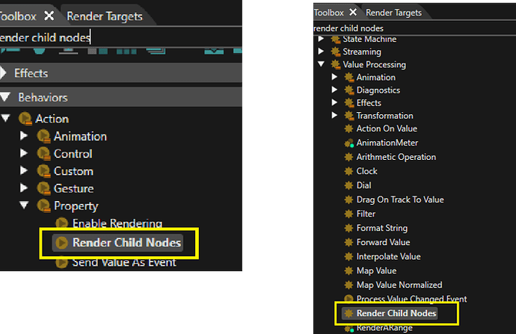Click the Property behavior icon
Viewport: 516px width, 334px height.
44,205
